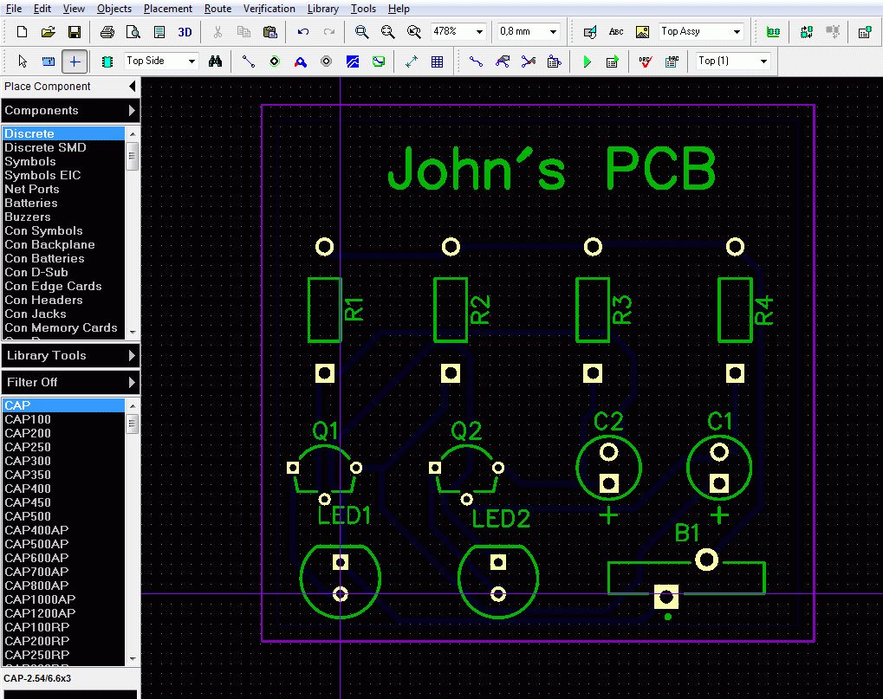Screen dimensions: 883x699
Task: Select the Con Headers library
Action: 63,300
